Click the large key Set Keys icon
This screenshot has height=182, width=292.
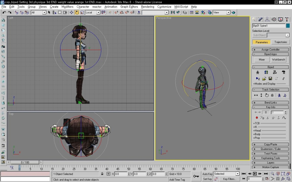click(196, 176)
